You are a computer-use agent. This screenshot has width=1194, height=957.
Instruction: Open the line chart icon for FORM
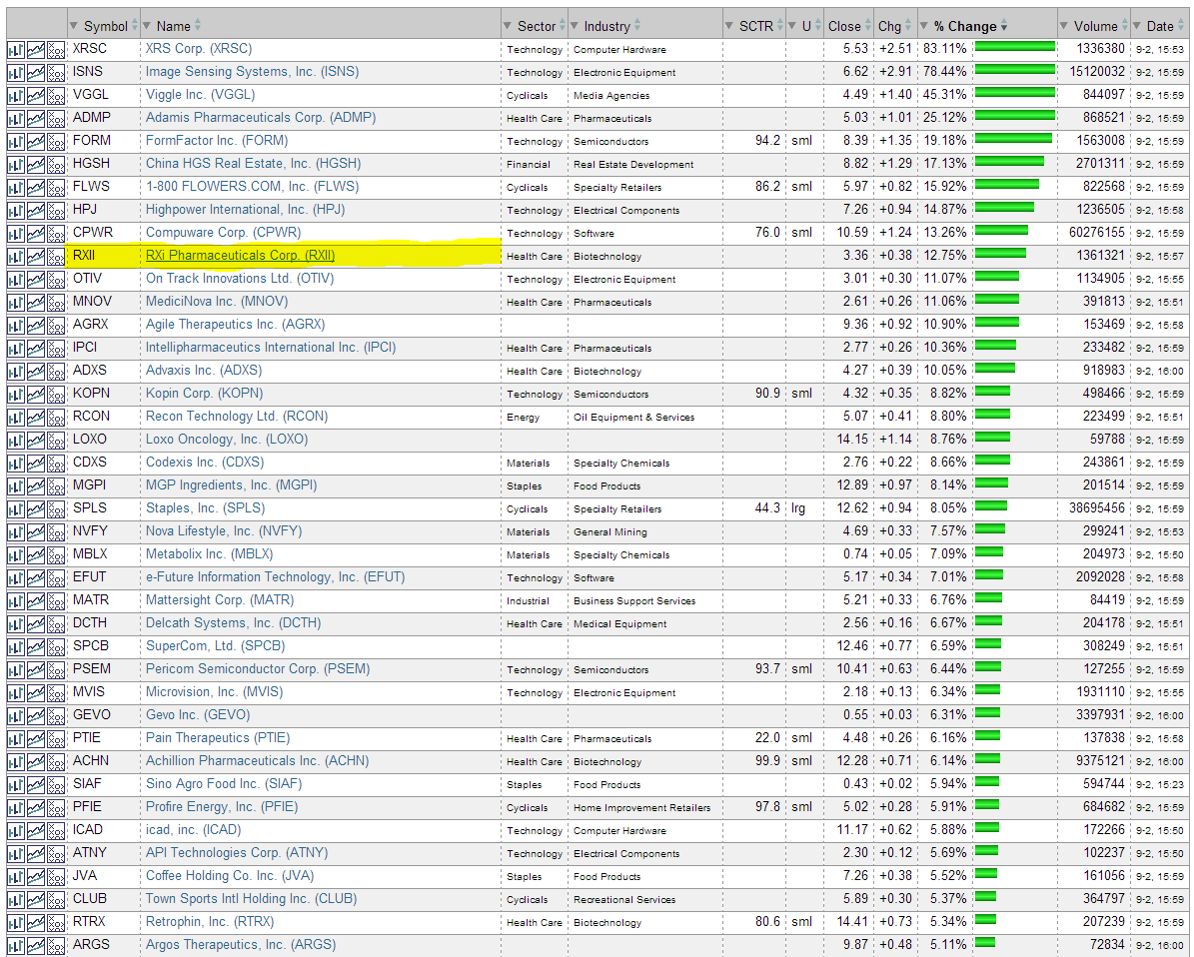coord(36,142)
